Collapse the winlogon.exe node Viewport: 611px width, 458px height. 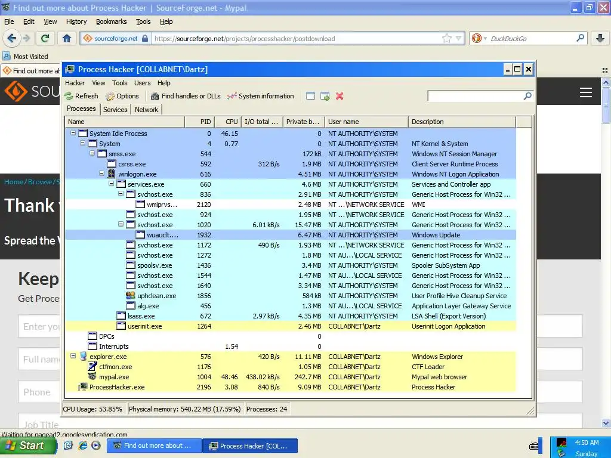[x=101, y=174]
